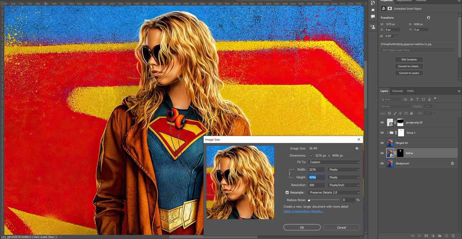Switch to the Adjustments tab

[x=404, y=1]
